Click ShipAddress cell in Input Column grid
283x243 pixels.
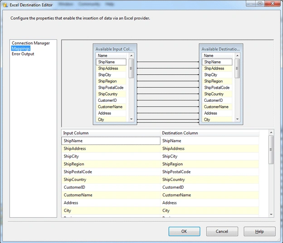point(111,148)
